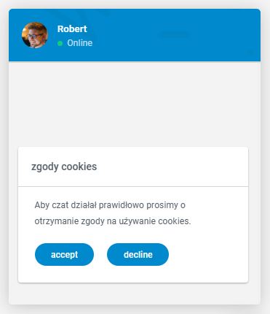
Task: Click the empty chat area above the cookie card
Action: pyautogui.click(x=135, y=104)
